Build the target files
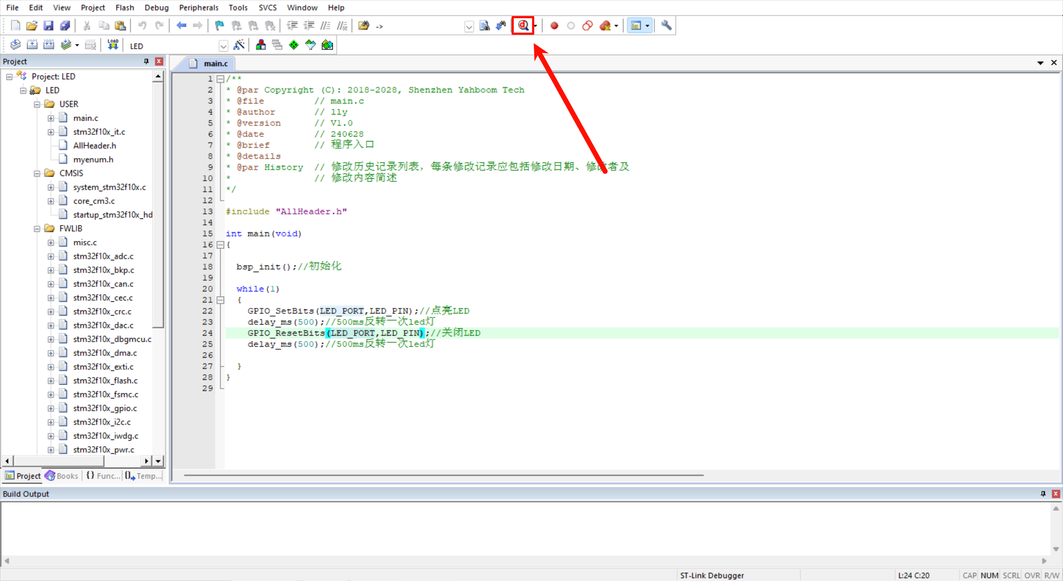 coord(32,45)
